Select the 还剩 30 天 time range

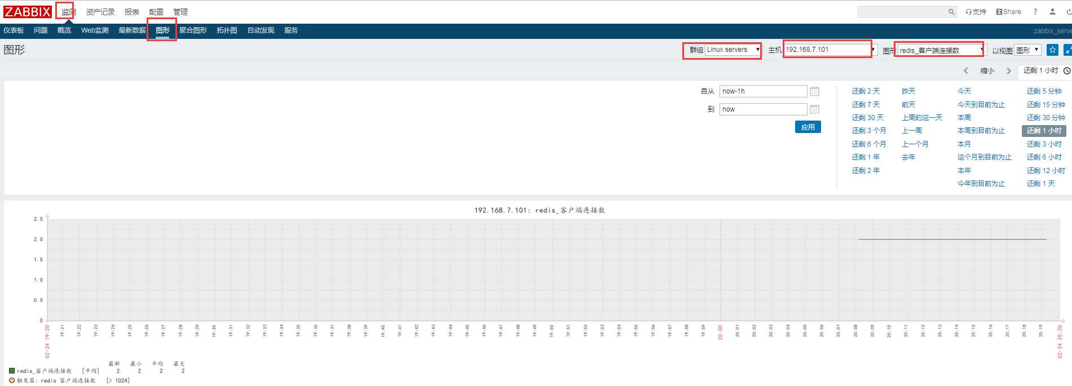tap(868, 118)
